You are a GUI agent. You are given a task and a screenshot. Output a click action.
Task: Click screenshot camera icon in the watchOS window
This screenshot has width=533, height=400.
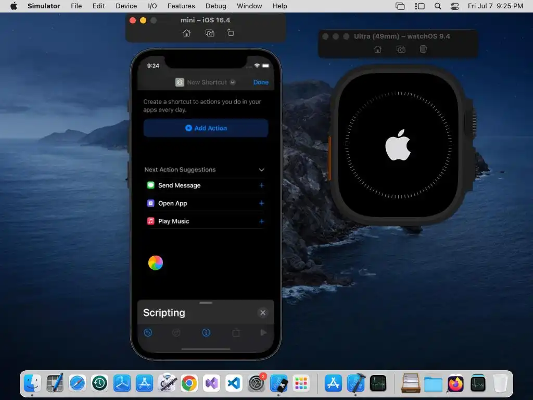click(x=401, y=49)
